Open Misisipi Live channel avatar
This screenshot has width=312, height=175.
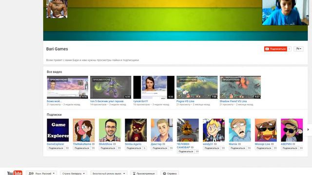[266, 130]
